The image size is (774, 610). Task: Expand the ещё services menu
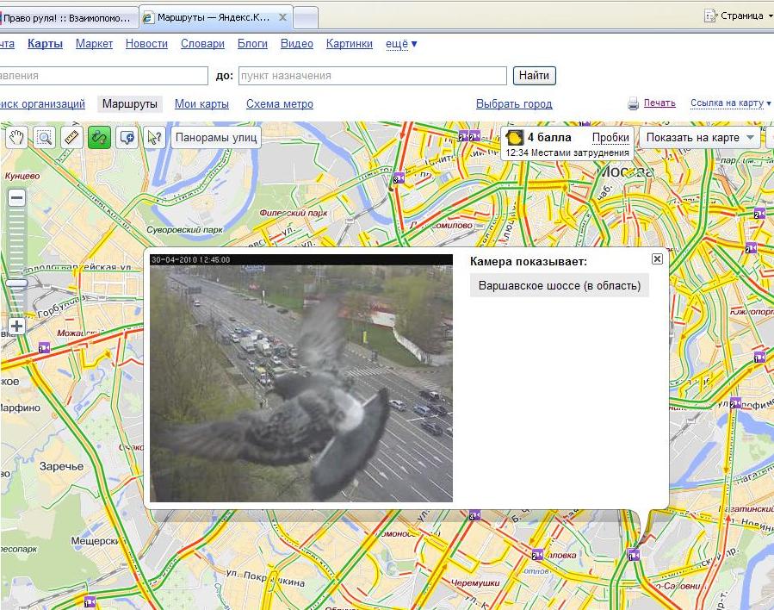coord(401,44)
